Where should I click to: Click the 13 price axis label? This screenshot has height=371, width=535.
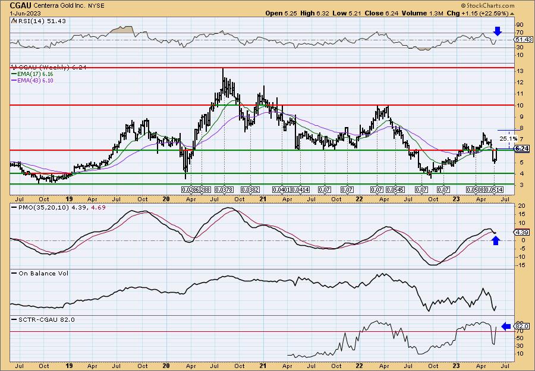pyautogui.click(x=520, y=71)
